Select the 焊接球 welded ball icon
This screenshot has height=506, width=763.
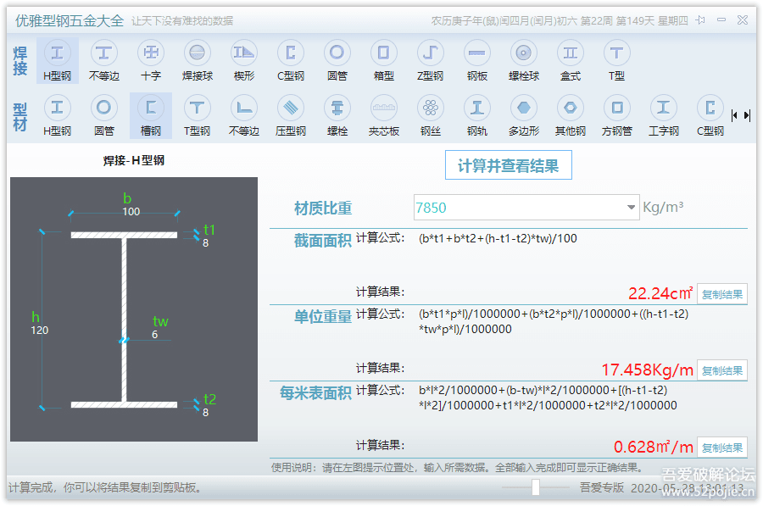198,59
